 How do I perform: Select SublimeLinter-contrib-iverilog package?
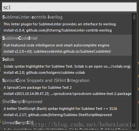tap(67, 24)
